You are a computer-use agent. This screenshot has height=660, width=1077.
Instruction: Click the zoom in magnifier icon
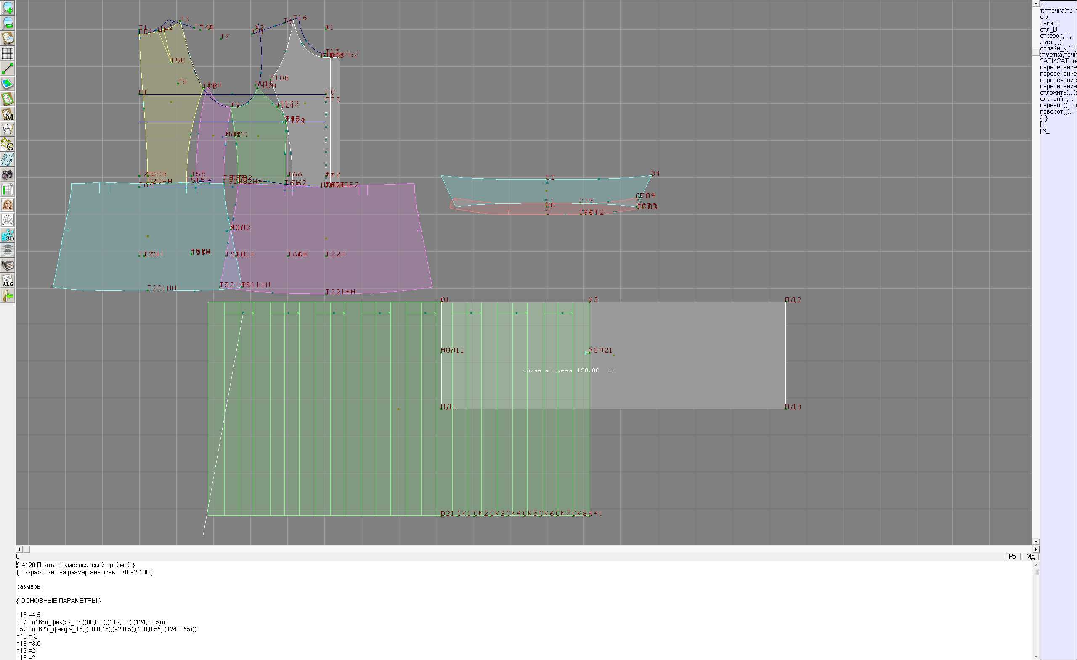pyautogui.click(x=8, y=8)
